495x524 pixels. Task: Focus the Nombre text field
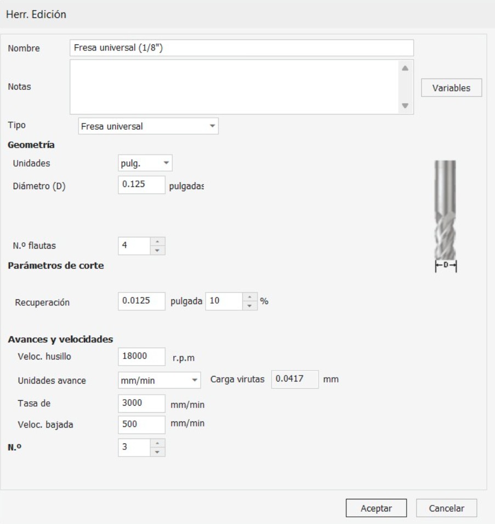242,48
